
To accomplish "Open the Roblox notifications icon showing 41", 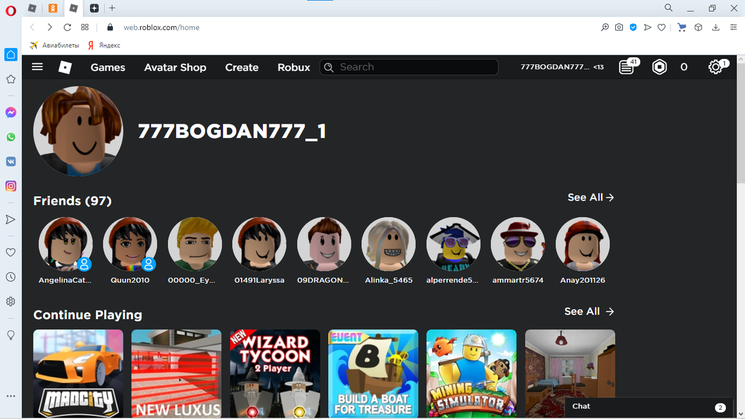I will click(x=628, y=66).
